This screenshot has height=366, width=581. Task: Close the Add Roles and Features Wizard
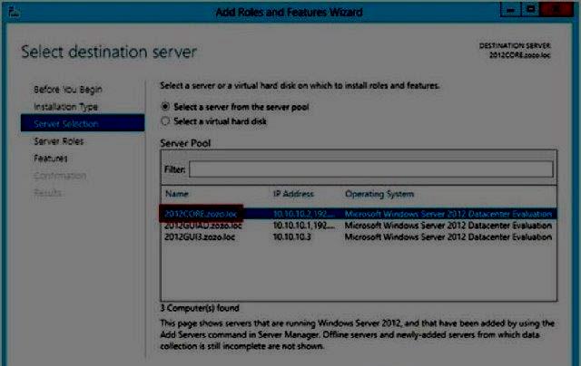tap(556, 10)
